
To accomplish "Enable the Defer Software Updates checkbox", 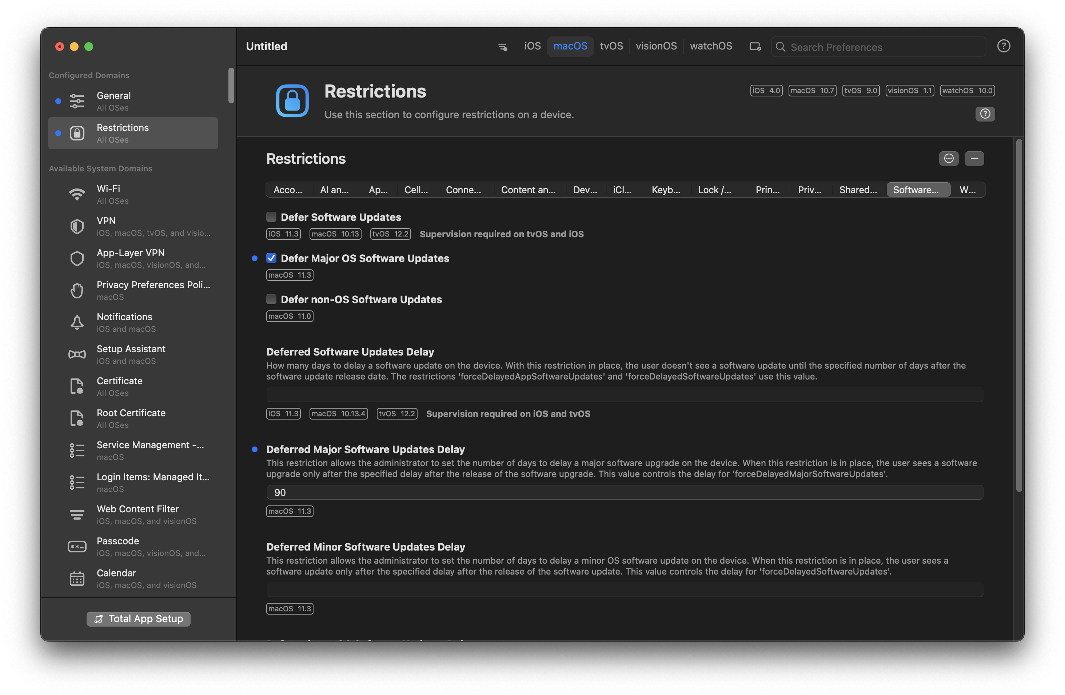I will 271,217.
